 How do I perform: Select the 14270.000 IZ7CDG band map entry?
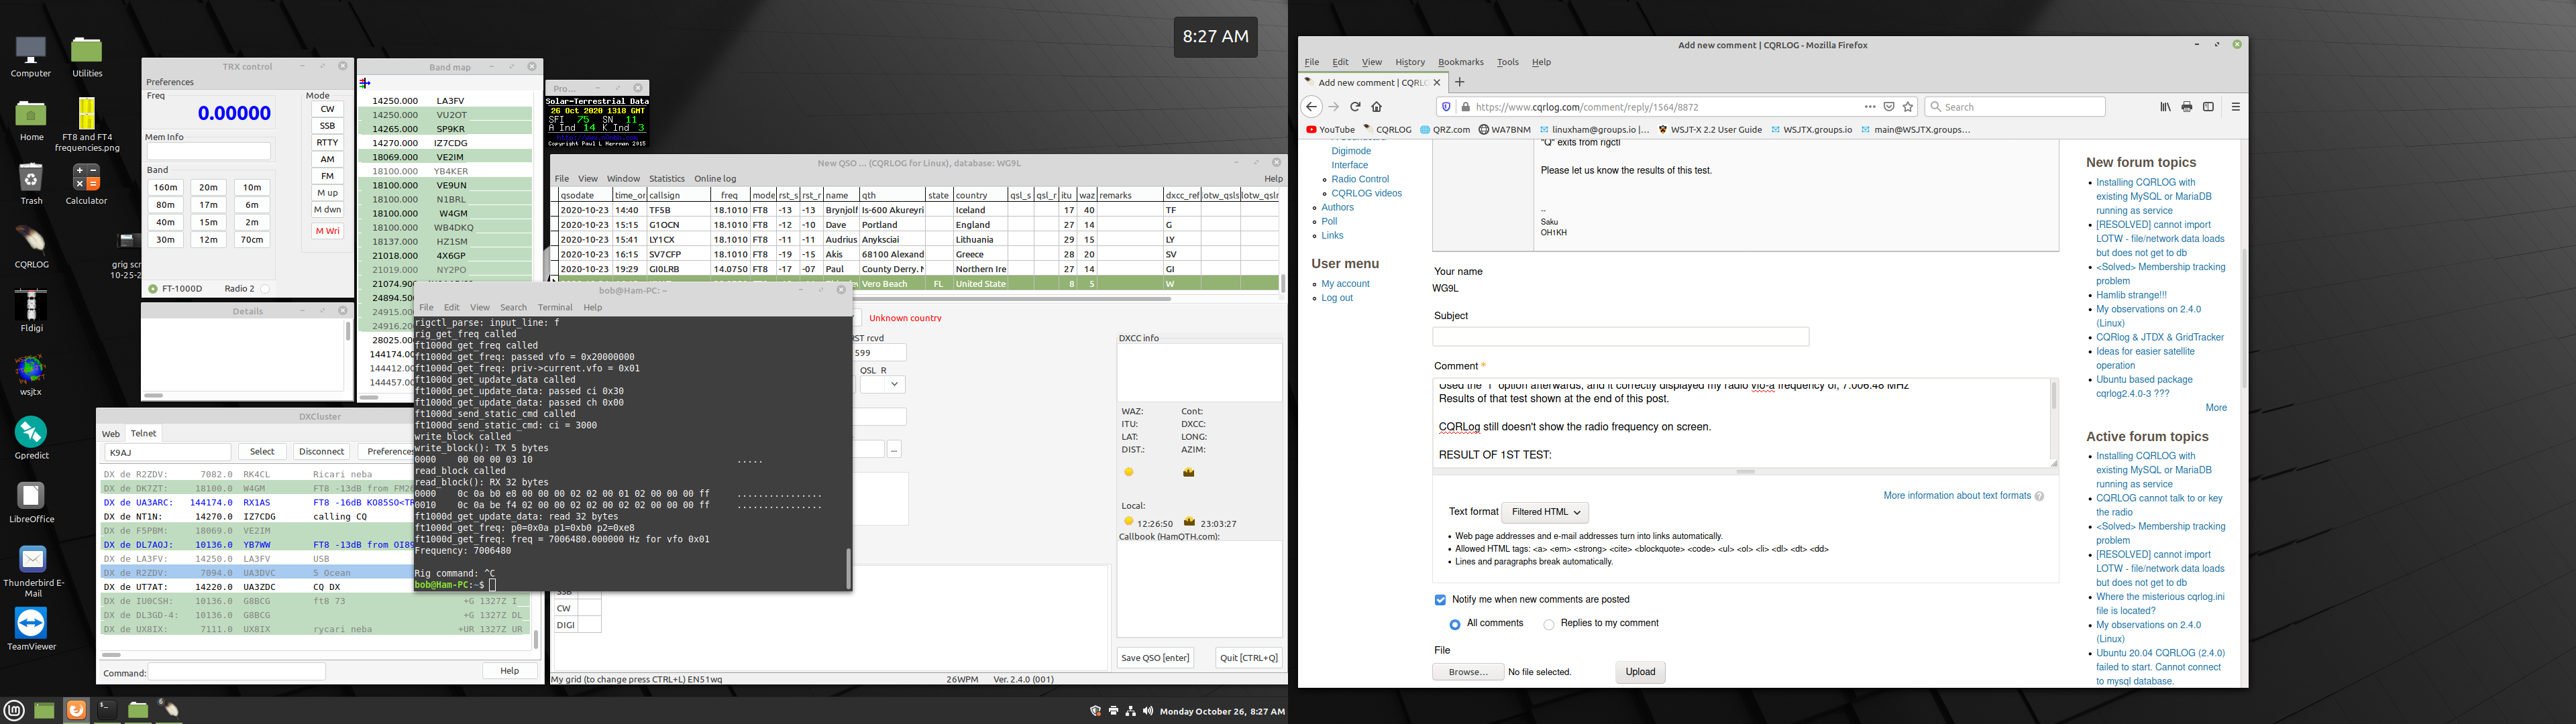pyautogui.click(x=445, y=143)
